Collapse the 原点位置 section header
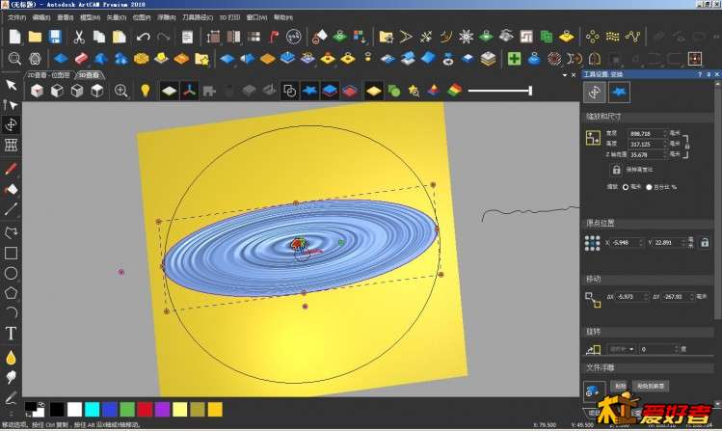 click(602, 223)
